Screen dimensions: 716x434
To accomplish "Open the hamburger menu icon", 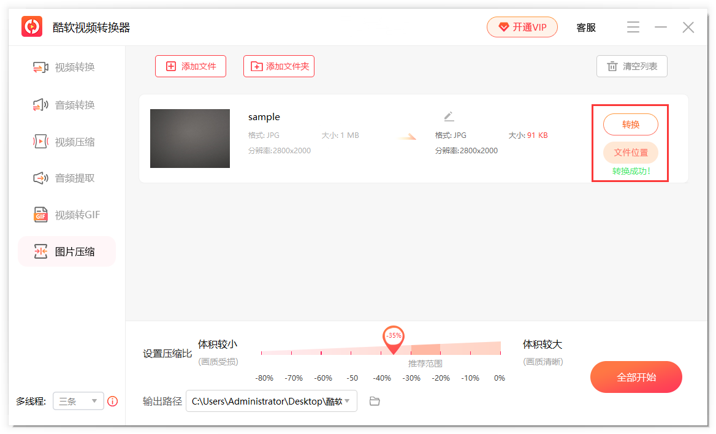I will [633, 27].
